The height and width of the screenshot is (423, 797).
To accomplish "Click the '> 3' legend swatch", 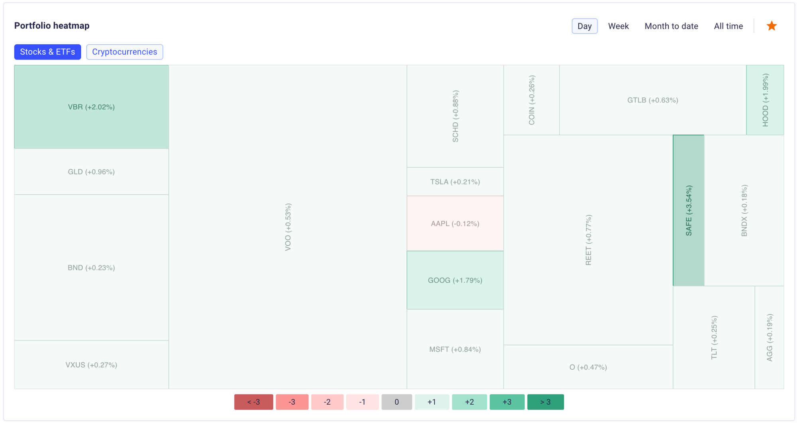I will [x=545, y=402].
